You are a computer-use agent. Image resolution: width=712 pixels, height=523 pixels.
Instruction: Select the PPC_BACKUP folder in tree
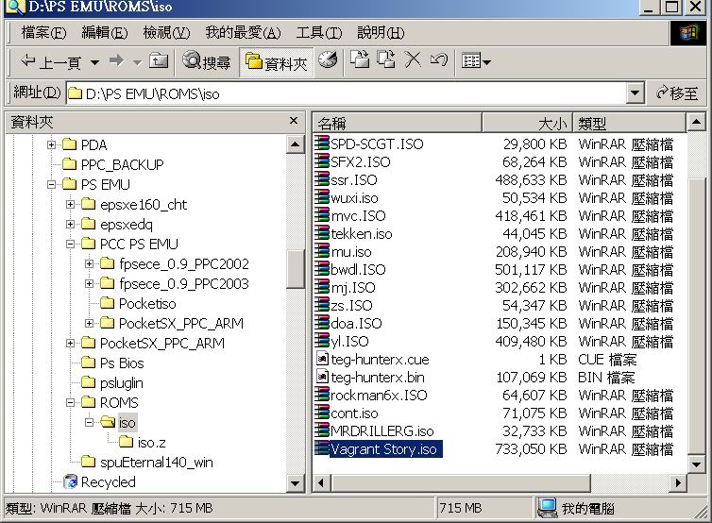(x=122, y=164)
